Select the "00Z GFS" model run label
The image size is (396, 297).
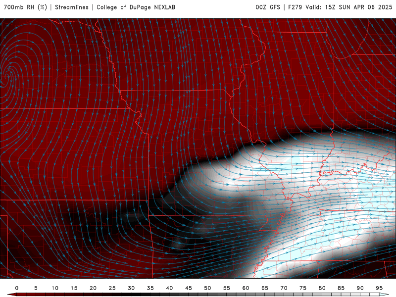coord(268,7)
